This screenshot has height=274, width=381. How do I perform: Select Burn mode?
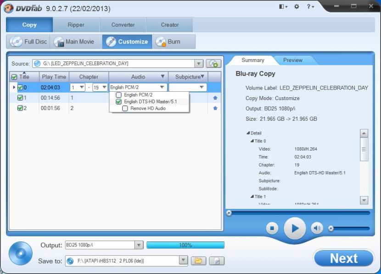pos(174,42)
